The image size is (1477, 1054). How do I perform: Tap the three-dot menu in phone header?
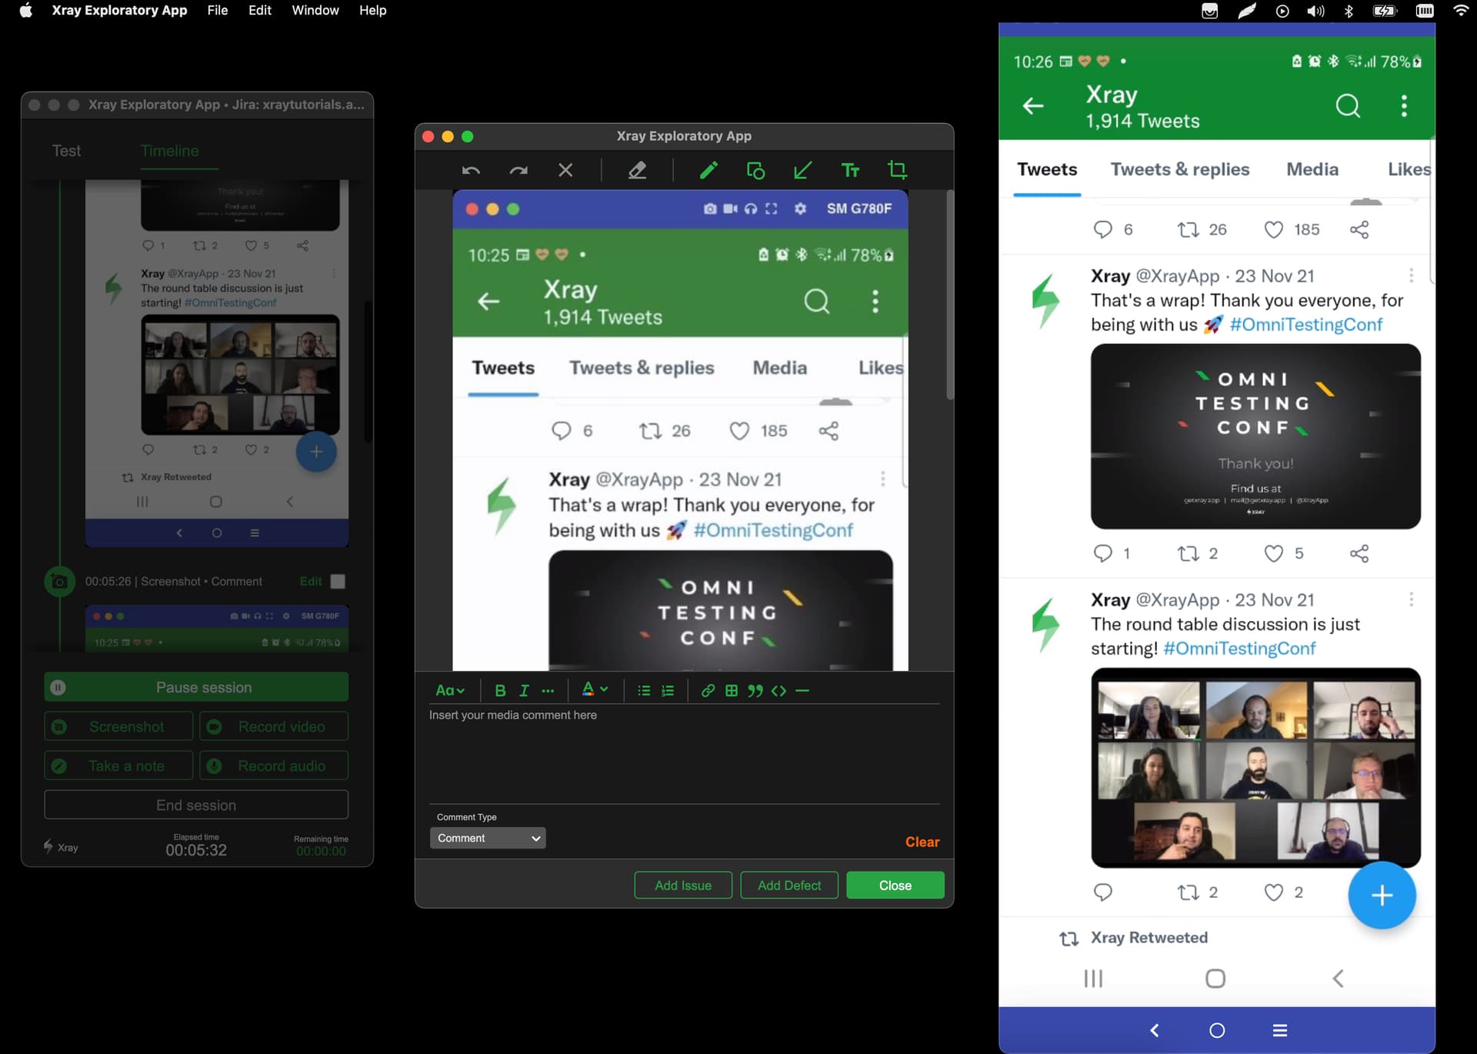point(1405,105)
